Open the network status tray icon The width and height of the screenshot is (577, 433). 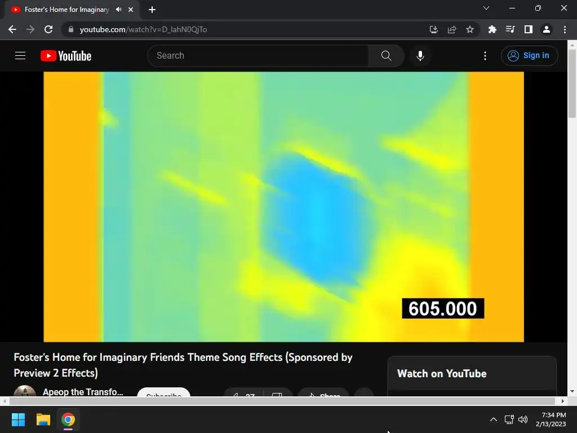[x=509, y=419]
